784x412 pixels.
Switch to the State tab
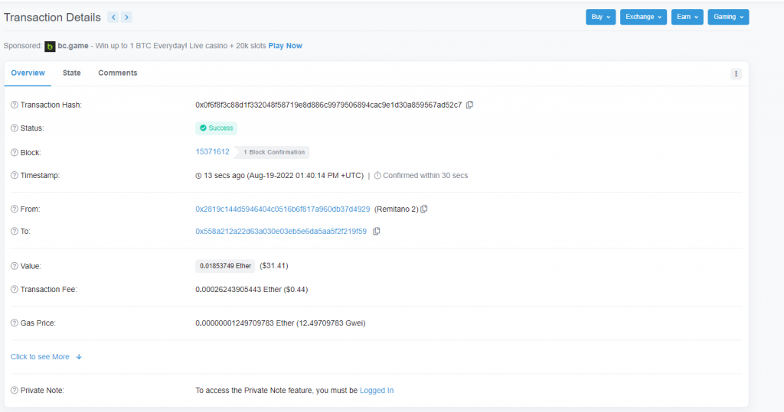point(72,73)
